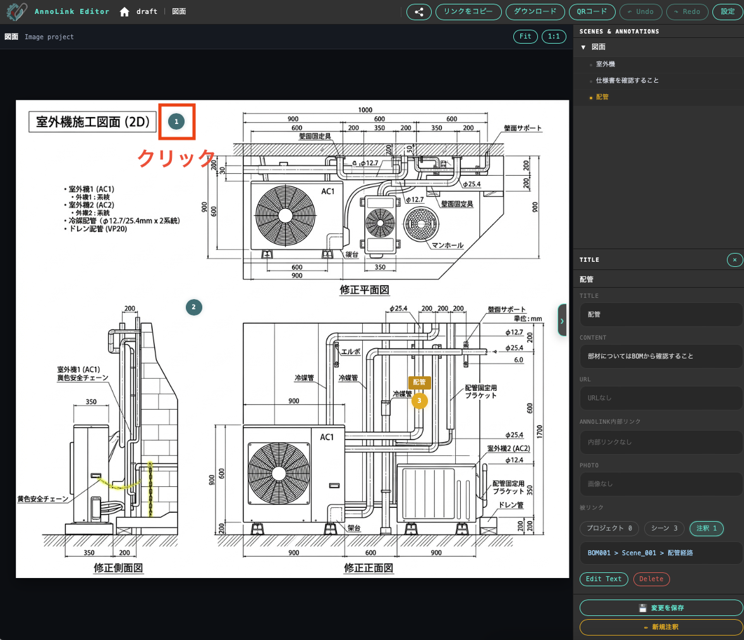The height and width of the screenshot is (640, 744).
Task: Click the share icon button
Action: 418,11
